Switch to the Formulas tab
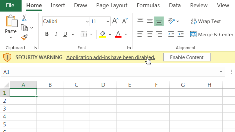Image resolution: width=235 pixels, height=132 pixels. coord(148,5)
